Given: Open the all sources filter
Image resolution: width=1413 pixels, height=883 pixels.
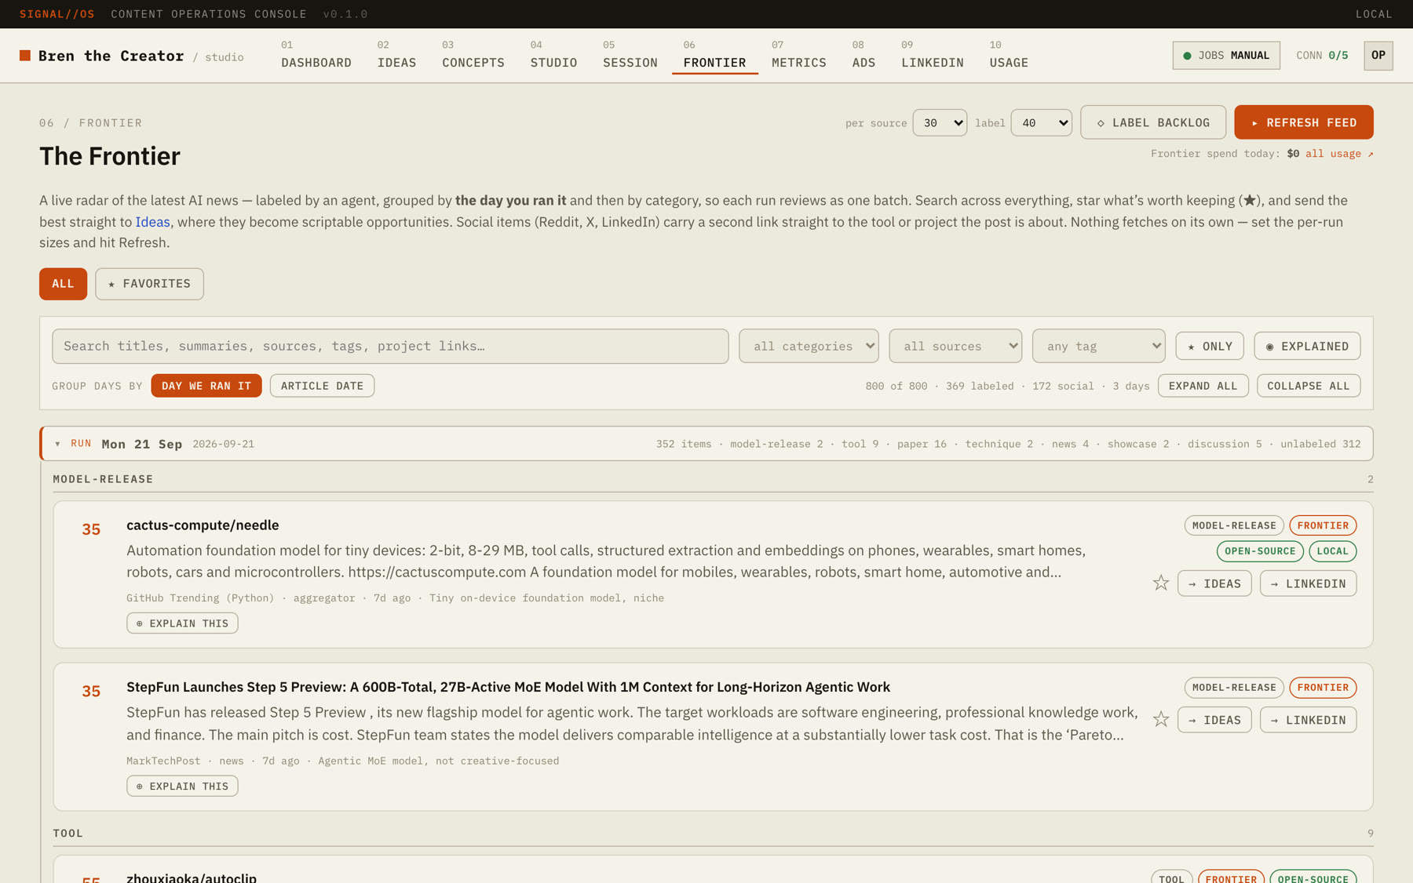Looking at the screenshot, I should click(x=955, y=346).
